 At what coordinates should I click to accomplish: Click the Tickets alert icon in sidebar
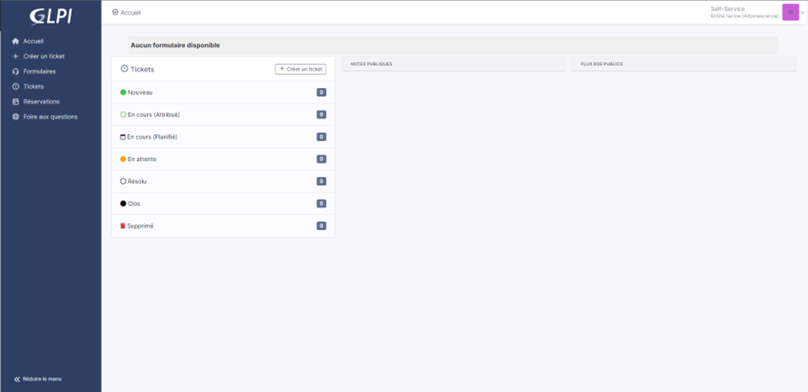(15, 86)
